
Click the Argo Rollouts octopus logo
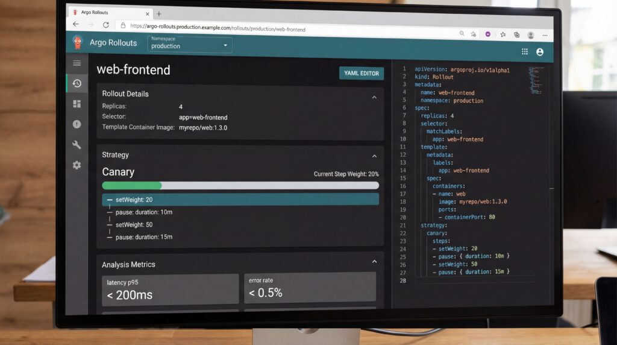point(78,42)
